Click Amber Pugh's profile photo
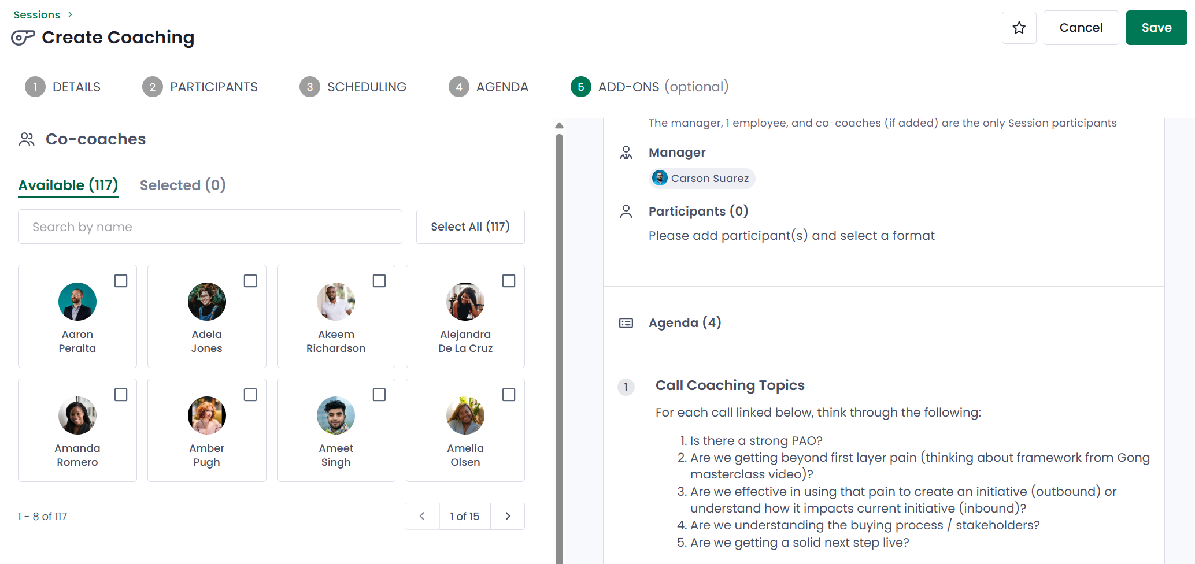 (x=207, y=415)
